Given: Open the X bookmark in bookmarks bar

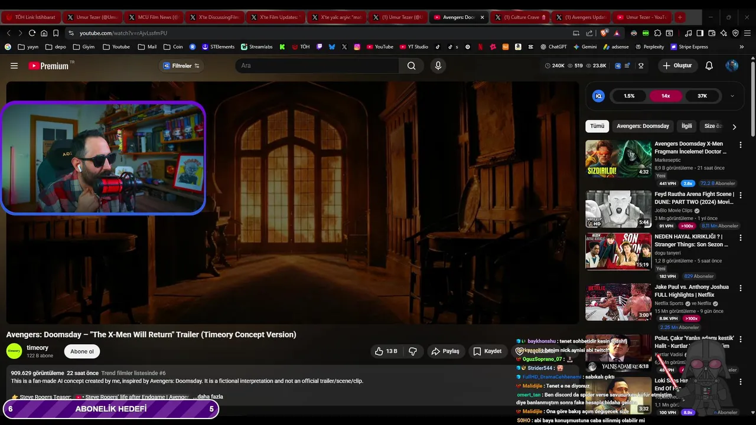Looking at the screenshot, I should coord(344,47).
